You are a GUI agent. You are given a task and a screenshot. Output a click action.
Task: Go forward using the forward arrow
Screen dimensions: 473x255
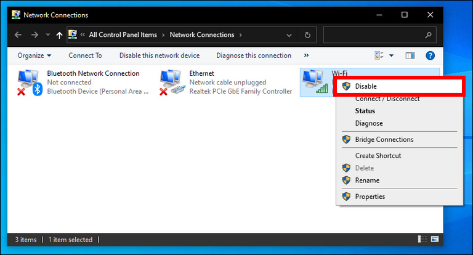click(x=34, y=35)
